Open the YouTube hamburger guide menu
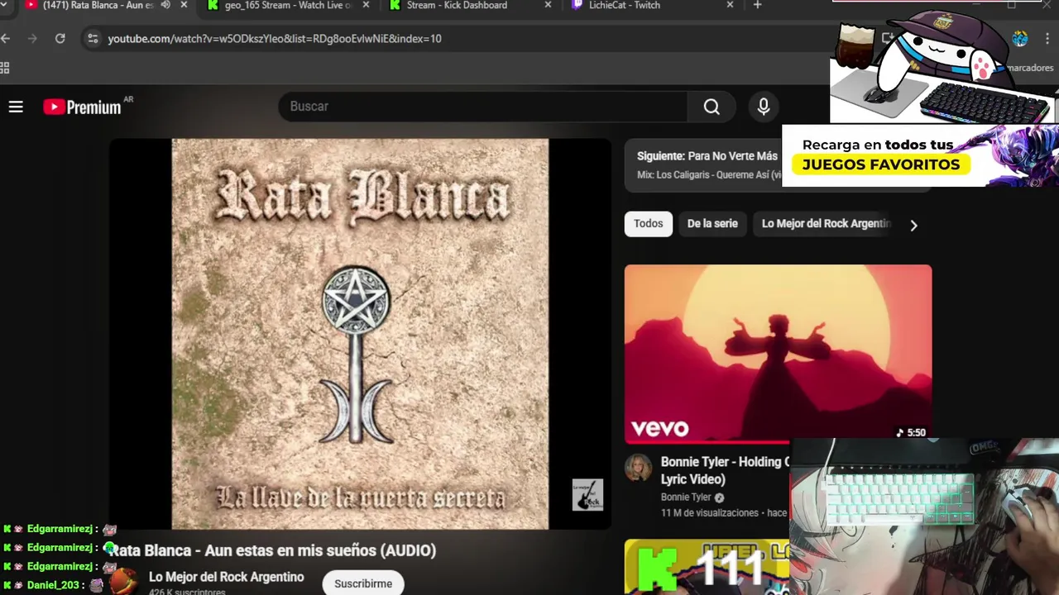This screenshot has width=1059, height=595. 16,107
